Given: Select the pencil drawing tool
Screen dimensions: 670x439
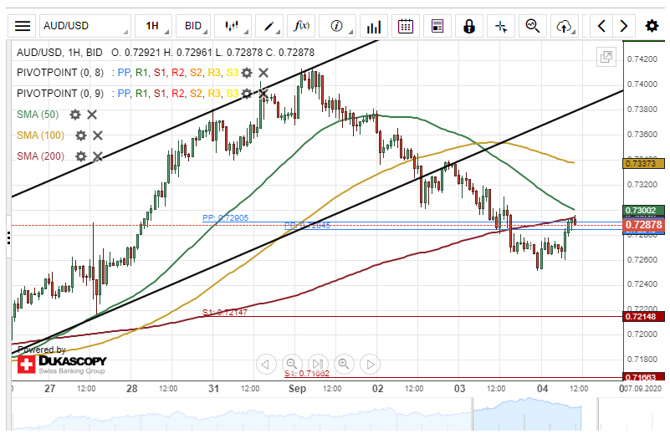Looking at the screenshot, I should (x=269, y=26).
